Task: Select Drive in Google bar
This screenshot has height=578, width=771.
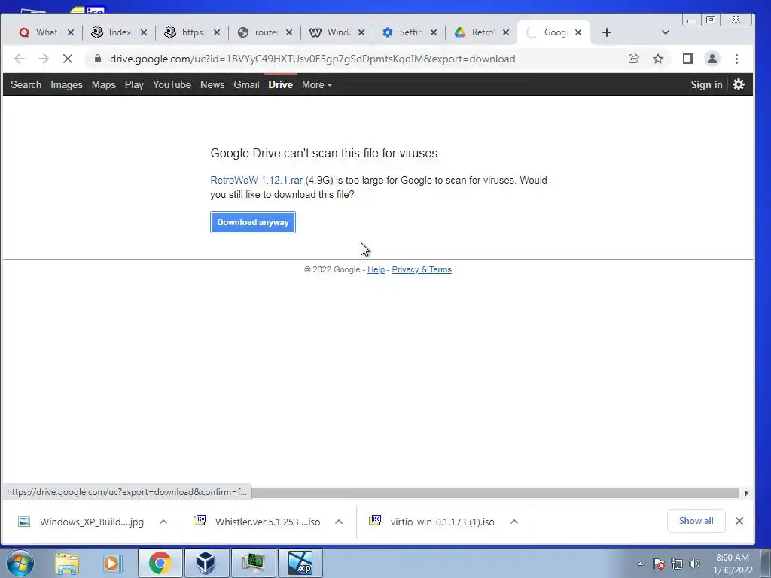Action: (280, 84)
